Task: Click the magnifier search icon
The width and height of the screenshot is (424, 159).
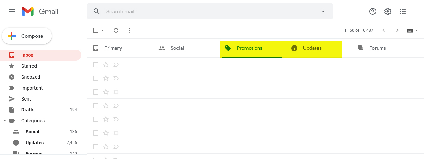Action: click(x=97, y=11)
